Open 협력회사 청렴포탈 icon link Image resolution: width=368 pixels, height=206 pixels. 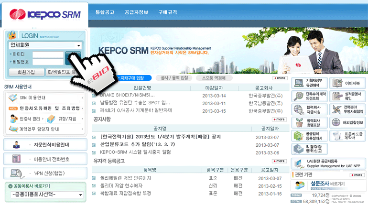(309, 122)
